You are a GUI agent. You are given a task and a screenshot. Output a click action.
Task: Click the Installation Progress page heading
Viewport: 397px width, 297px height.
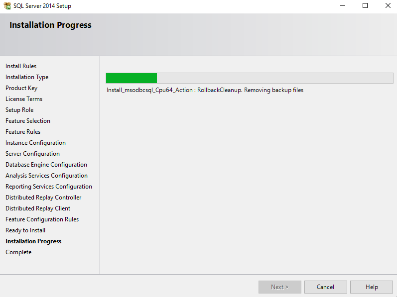click(50, 25)
